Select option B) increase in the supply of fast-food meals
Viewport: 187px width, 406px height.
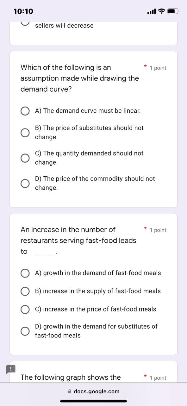coord(25,291)
